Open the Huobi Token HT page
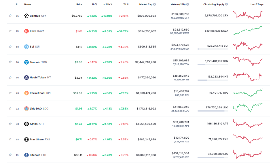Image resolution: width=275 pixels, height=164 pixels. click(40, 78)
